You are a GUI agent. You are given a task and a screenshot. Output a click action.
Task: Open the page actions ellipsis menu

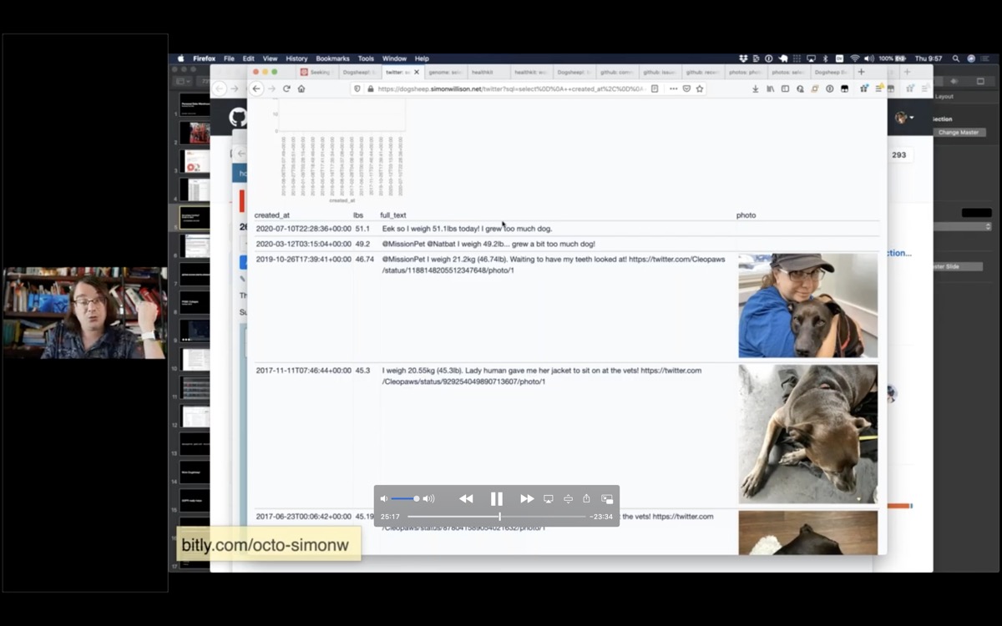coord(673,88)
